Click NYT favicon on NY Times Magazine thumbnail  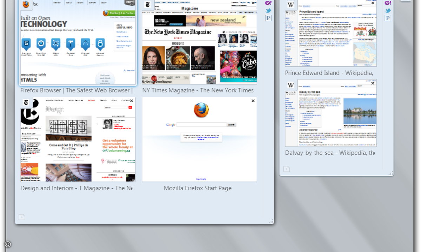148,4
